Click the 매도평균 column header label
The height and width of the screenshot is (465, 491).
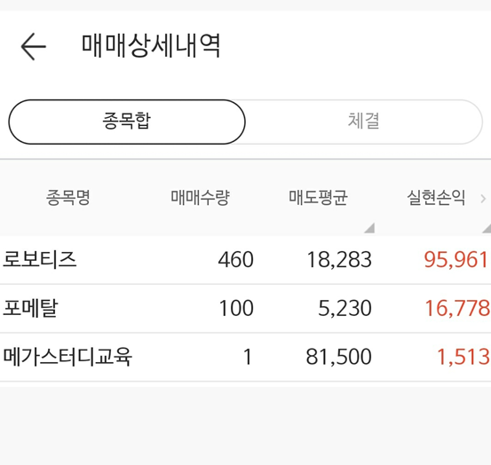(318, 198)
